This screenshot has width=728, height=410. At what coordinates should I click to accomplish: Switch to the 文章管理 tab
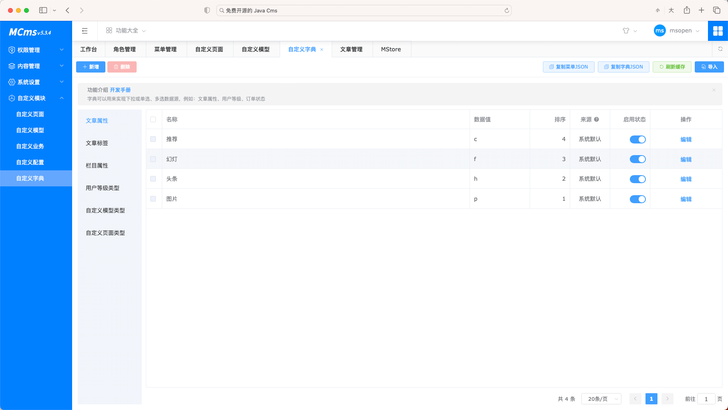[x=351, y=49]
